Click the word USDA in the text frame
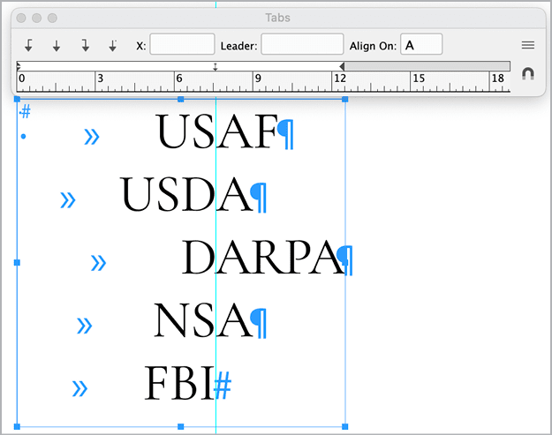 tap(185, 194)
